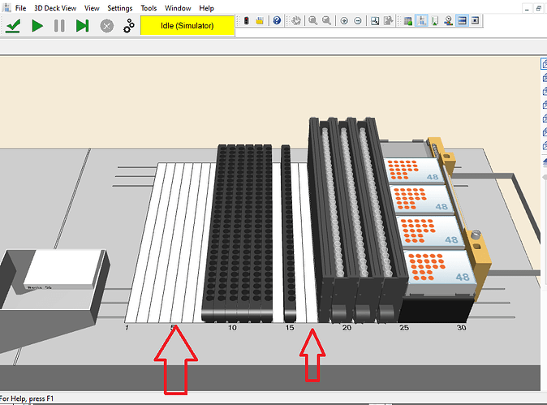The height and width of the screenshot is (405, 547).
Task: Toggle the highlighted deck layout view icon
Action: (421, 21)
